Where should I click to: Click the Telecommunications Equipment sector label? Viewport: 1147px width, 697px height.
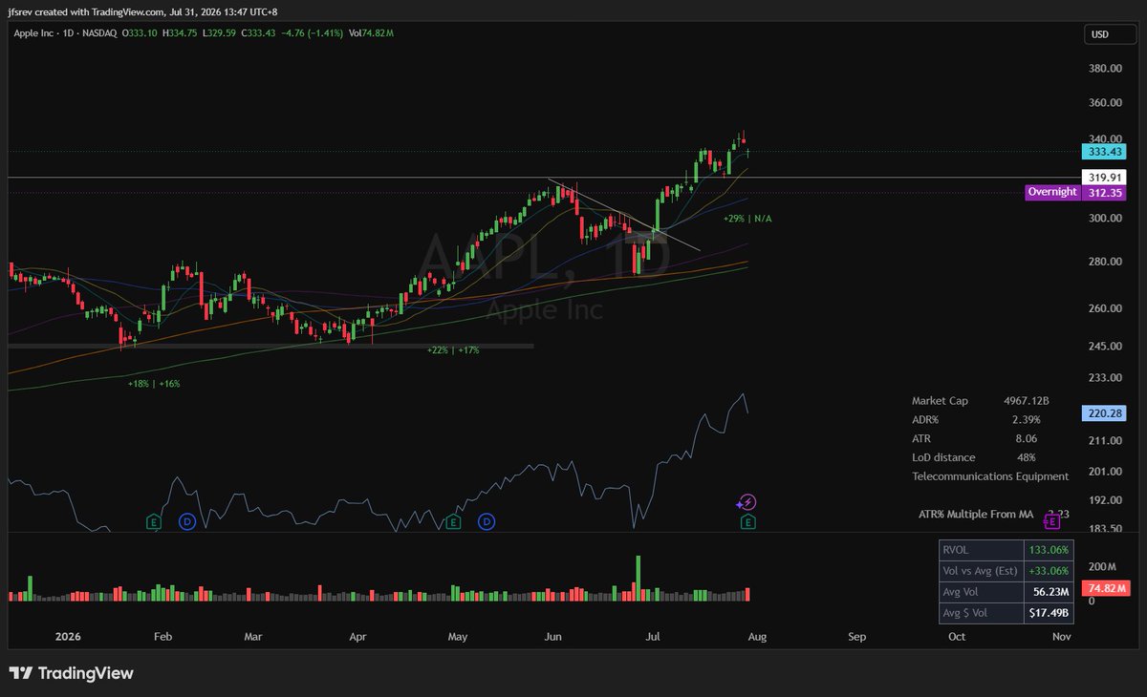[990, 475]
